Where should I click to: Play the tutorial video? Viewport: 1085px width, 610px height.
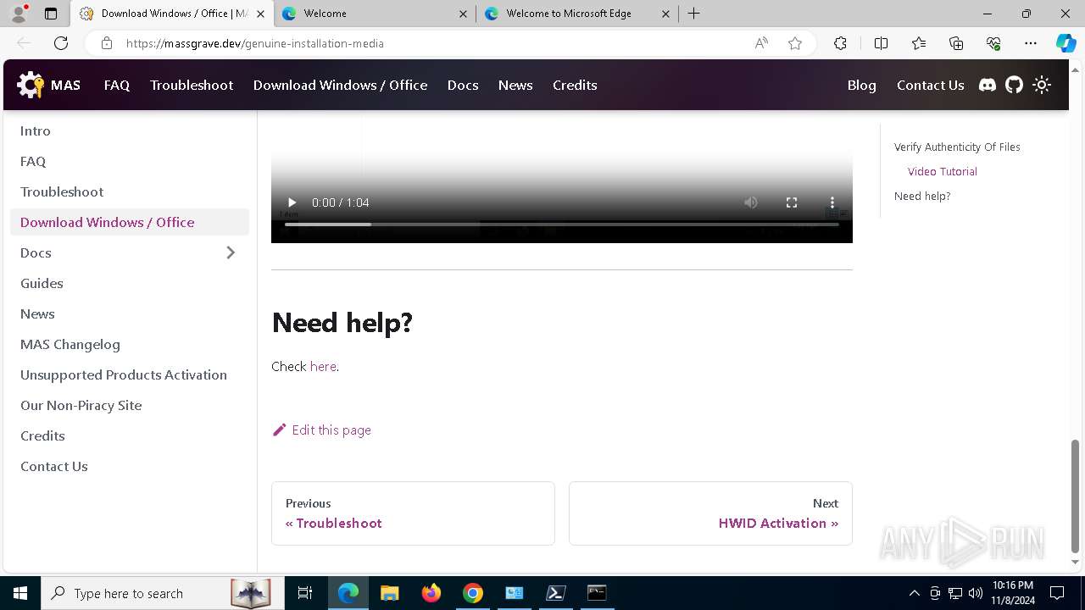click(292, 202)
